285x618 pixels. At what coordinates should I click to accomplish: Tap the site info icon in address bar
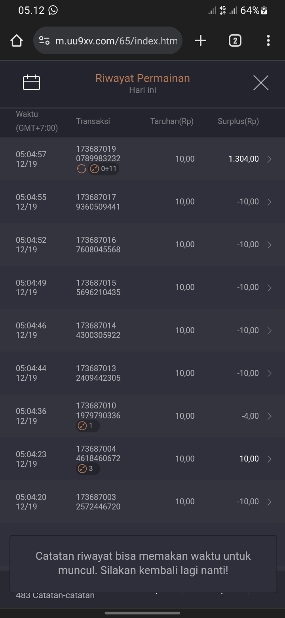[45, 40]
